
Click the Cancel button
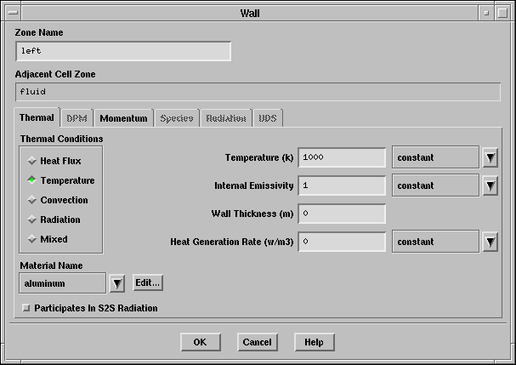(258, 342)
